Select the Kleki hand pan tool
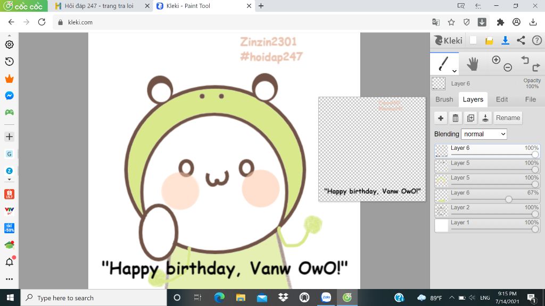The image size is (545, 306). pos(473,64)
